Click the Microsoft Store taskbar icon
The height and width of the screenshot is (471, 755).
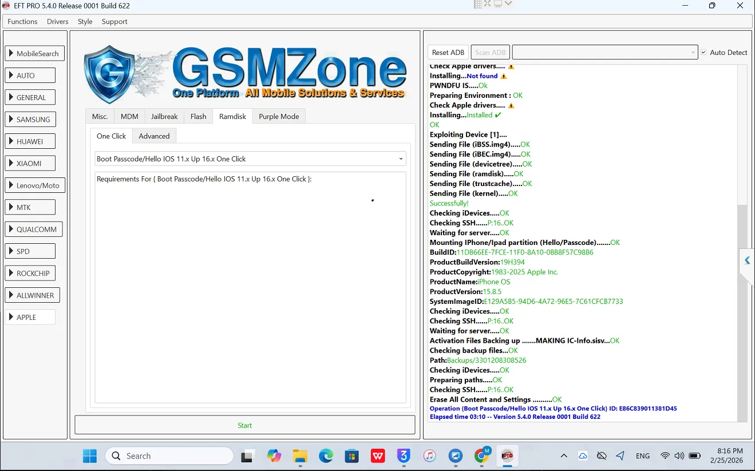351,456
